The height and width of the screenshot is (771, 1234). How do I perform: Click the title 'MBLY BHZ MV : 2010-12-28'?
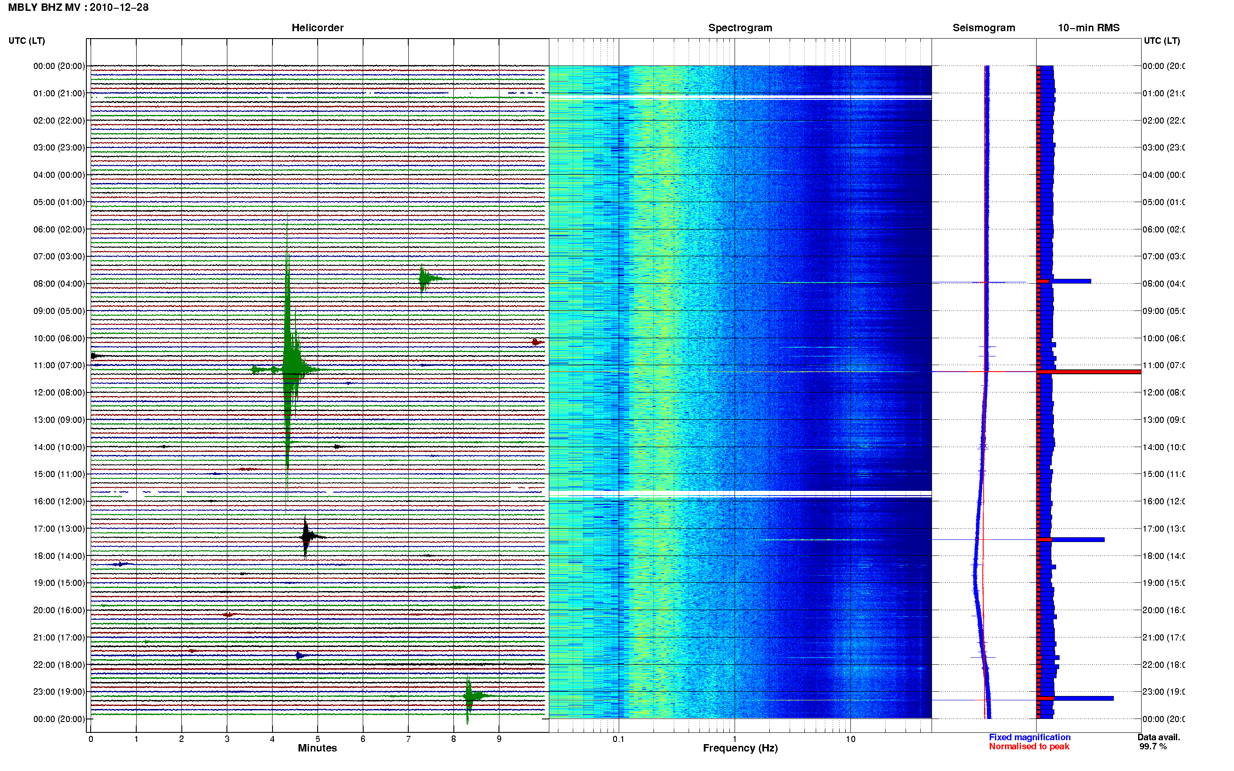pos(78,8)
